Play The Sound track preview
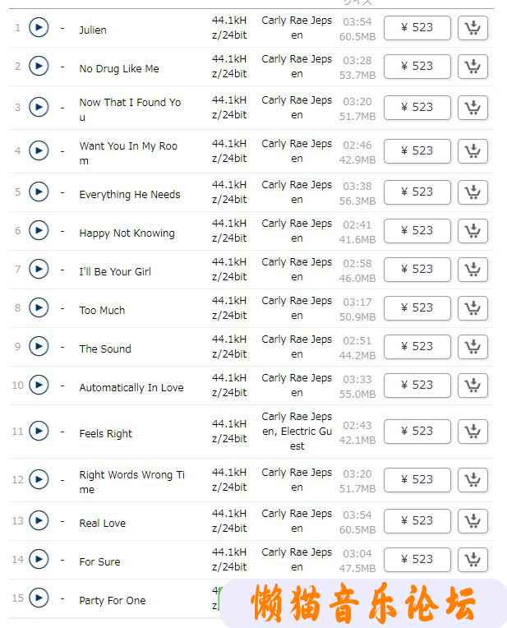Screen dimensions: 507x628 (x=39, y=346)
